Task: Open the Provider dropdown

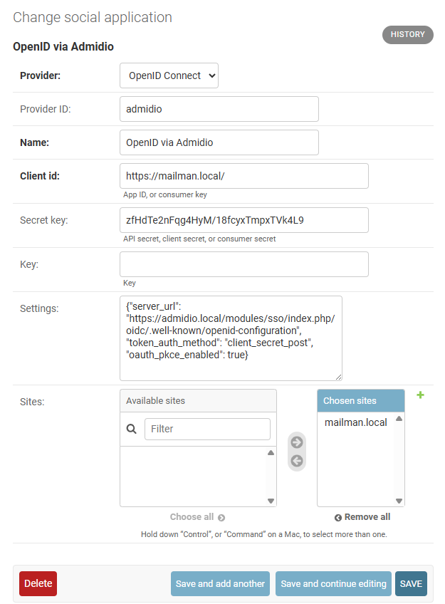Action: [169, 75]
